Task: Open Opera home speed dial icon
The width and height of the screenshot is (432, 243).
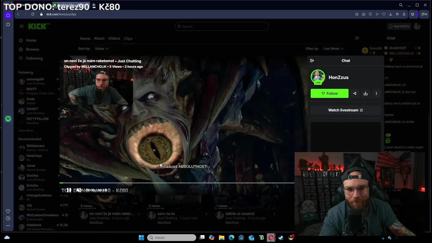Action: (x=8, y=15)
